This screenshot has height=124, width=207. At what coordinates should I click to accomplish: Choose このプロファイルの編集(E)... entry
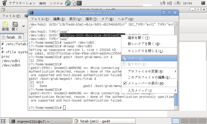tap(149, 77)
